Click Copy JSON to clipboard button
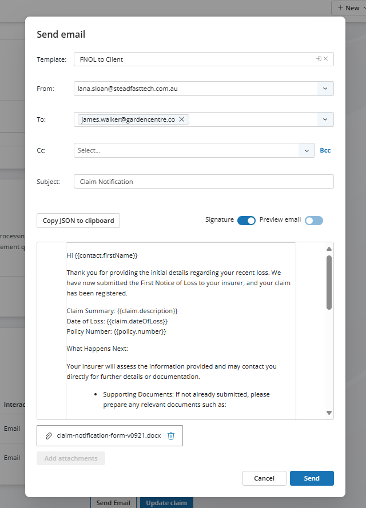 [78, 221]
